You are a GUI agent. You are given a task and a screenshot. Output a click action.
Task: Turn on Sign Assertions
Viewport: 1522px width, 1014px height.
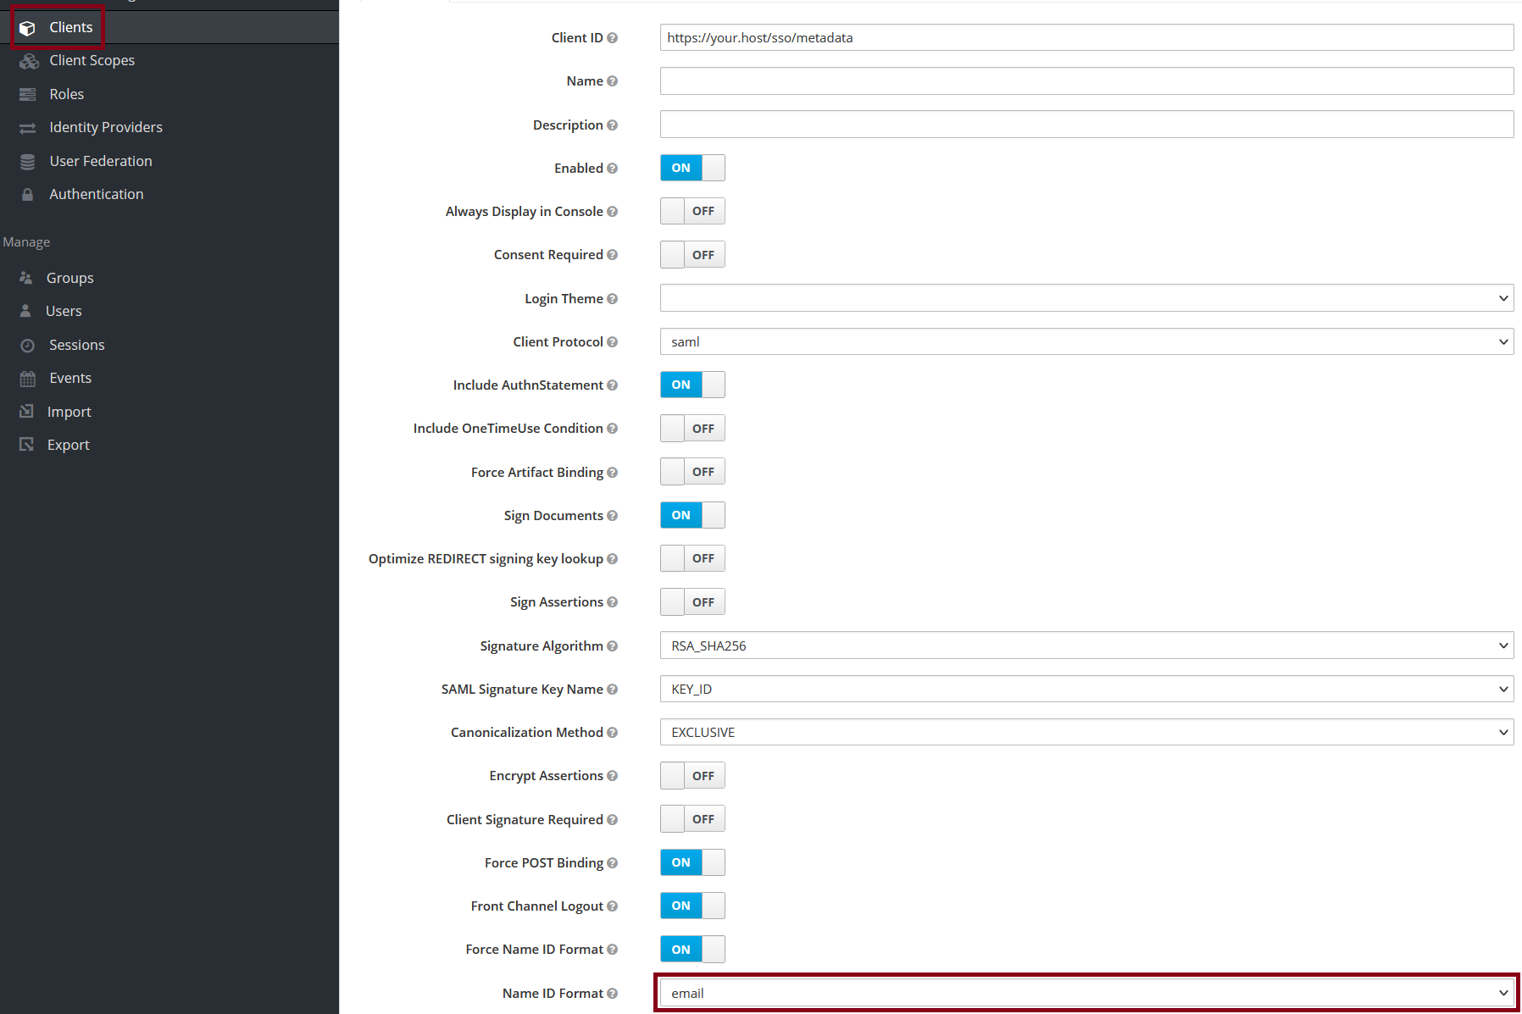point(692,601)
